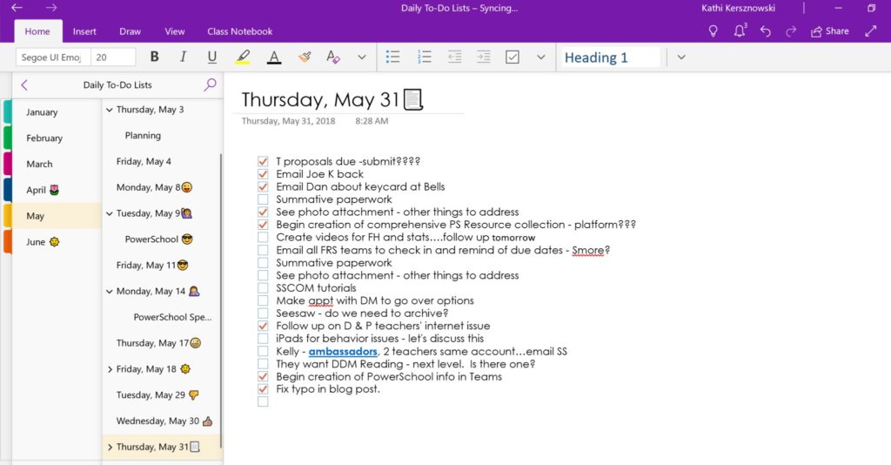This screenshot has width=891, height=465.
Task: Check Create videos for FH item
Action: pos(263,237)
